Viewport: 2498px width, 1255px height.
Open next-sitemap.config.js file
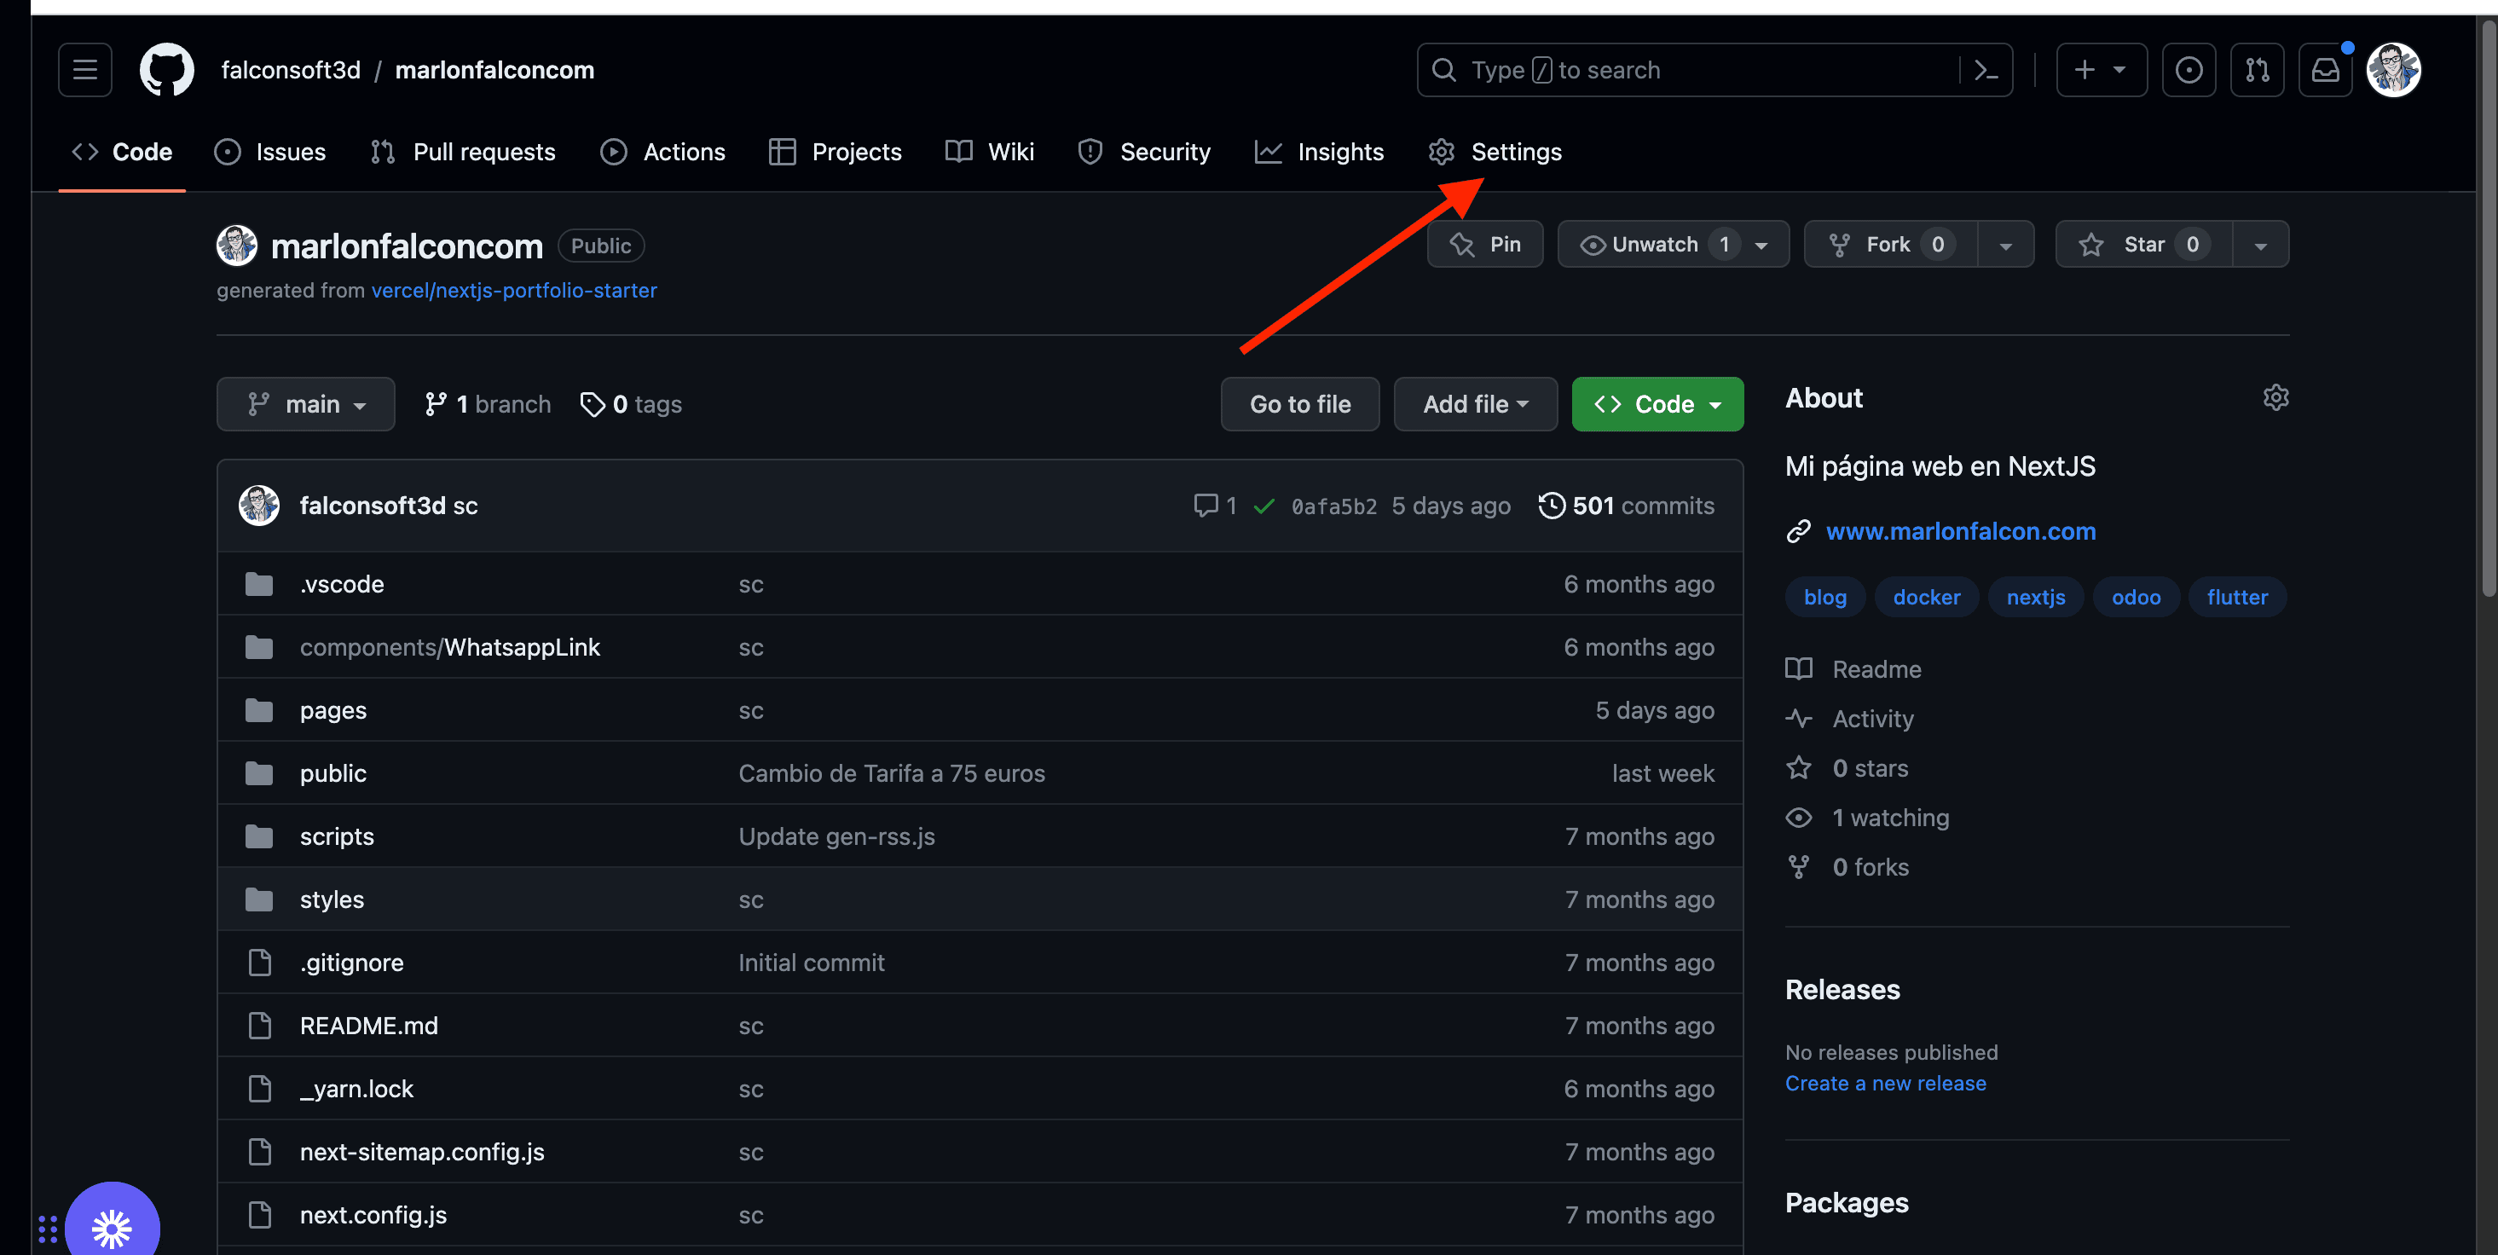click(422, 1151)
